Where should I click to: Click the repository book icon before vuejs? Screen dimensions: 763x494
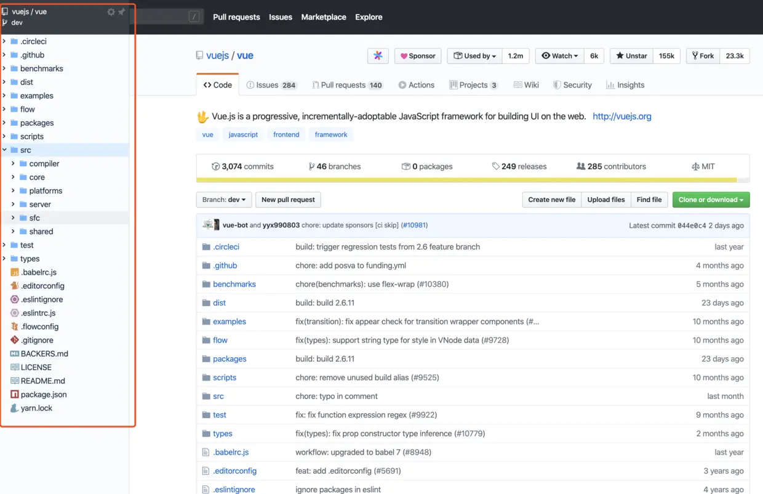199,55
